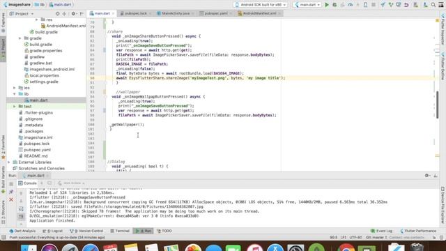
Task: Open the Search Everywhere magnifier
Action: tap(433, 5)
